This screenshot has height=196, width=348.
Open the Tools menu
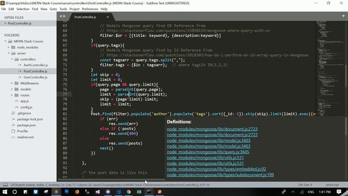click(x=63, y=9)
